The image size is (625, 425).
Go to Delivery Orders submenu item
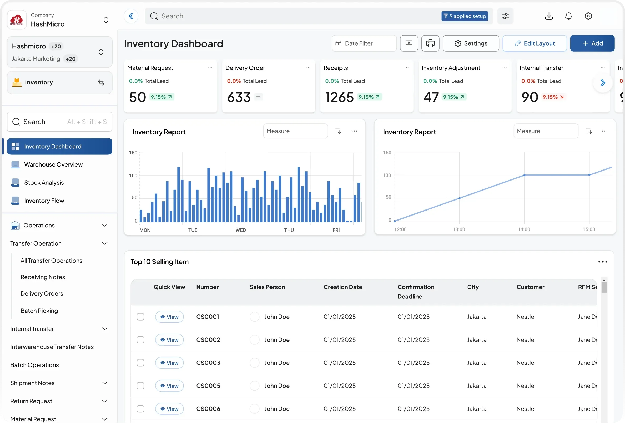point(42,293)
